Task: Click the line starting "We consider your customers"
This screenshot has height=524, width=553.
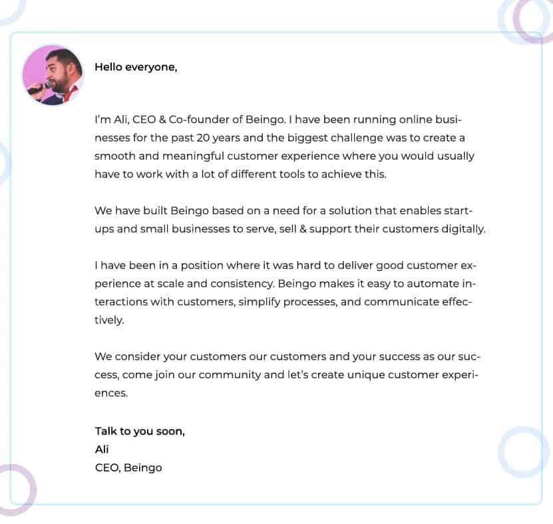Action: point(287,357)
